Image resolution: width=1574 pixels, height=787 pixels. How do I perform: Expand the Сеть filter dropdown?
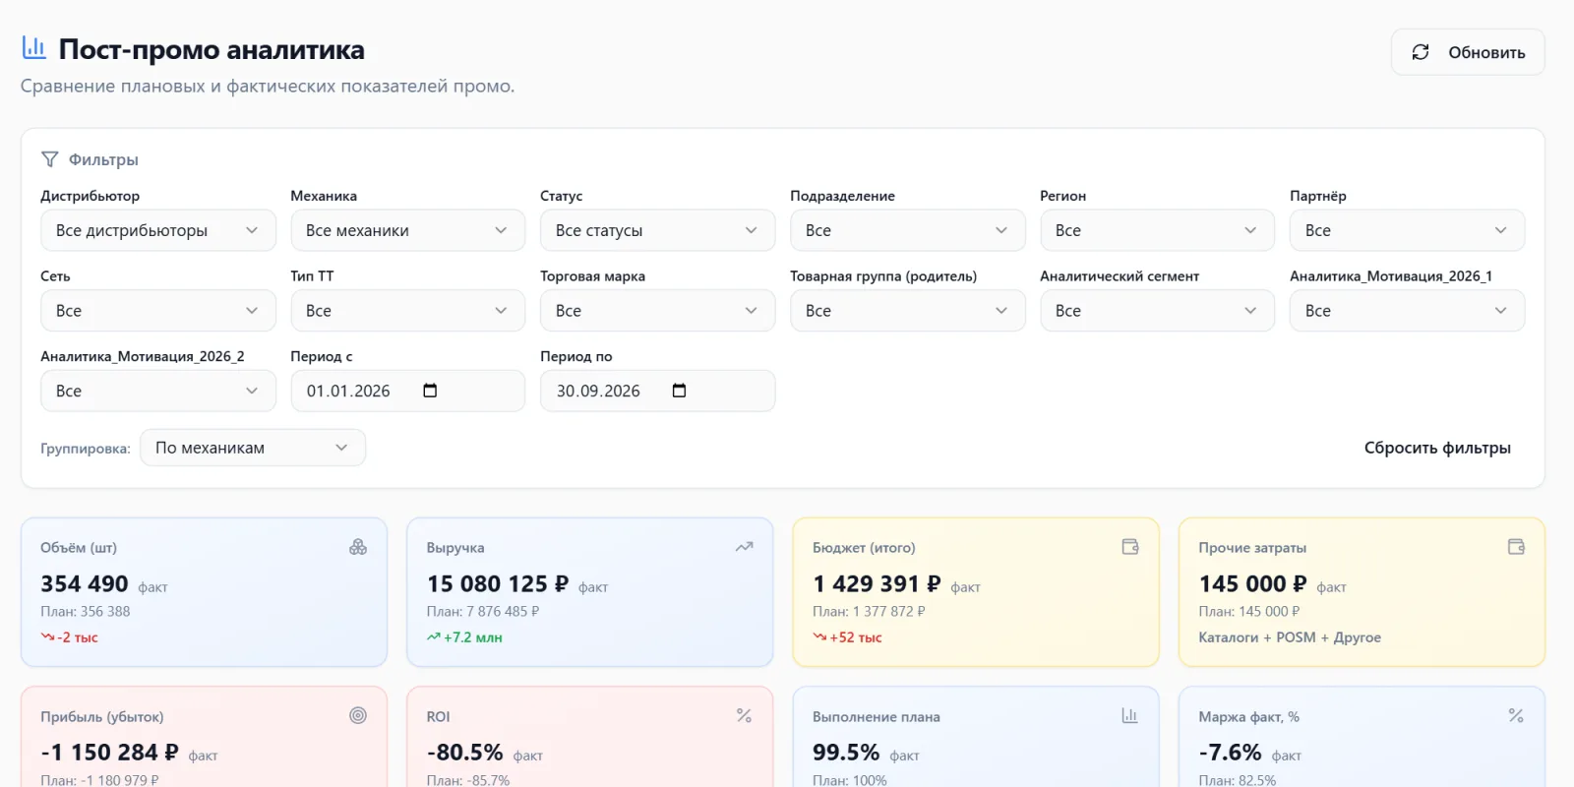(x=158, y=311)
